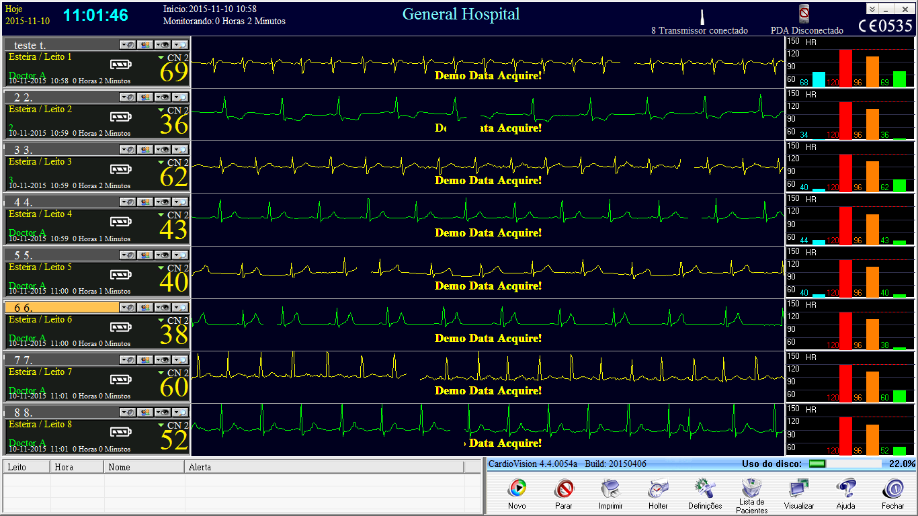Select the highlighted patient header 6 6.
Screen dimensions: 918x516
(x=62, y=307)
